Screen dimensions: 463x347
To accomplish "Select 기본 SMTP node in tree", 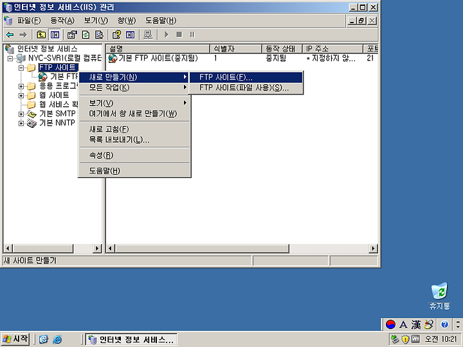I will (57, 114).
